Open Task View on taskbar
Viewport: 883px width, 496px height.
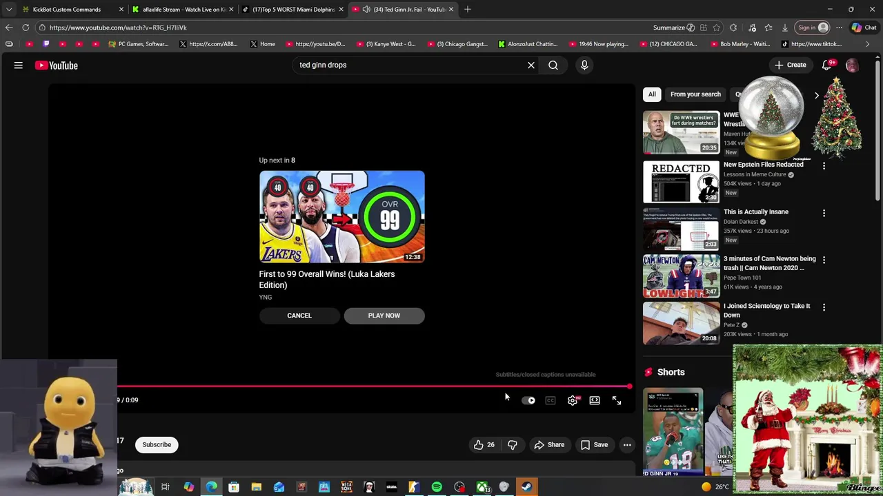click(x=166, y=487)
